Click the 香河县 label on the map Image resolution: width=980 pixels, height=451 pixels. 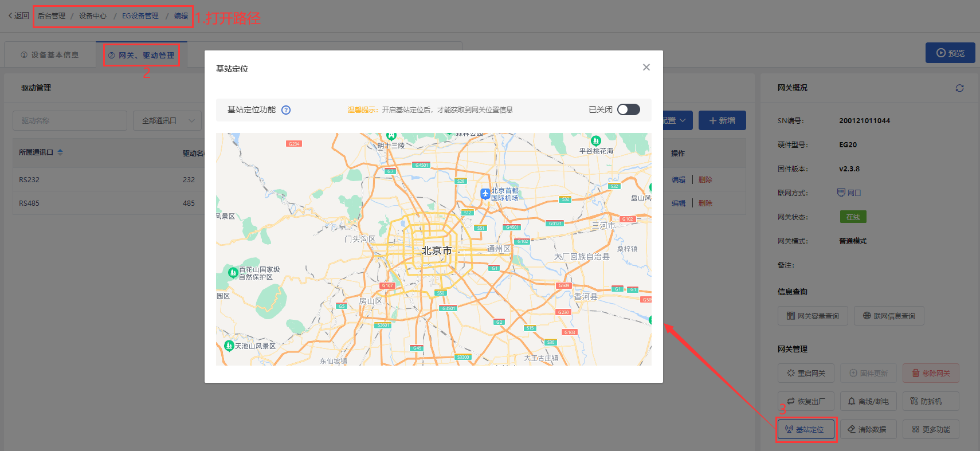586,296
